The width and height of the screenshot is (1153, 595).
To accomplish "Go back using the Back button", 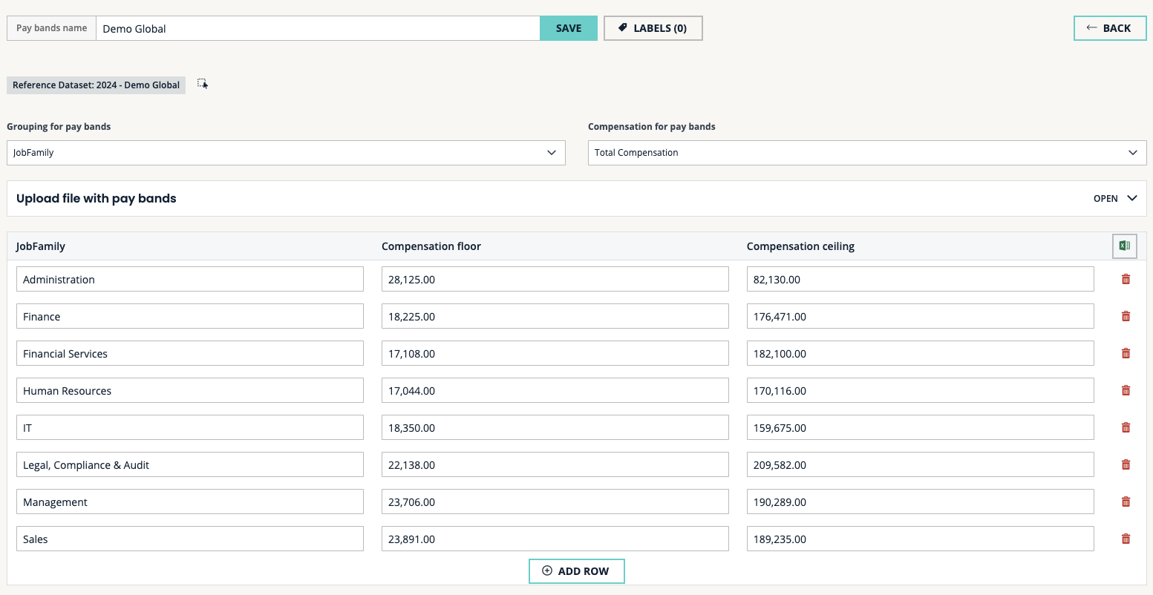I will [x=1109, y=28].
